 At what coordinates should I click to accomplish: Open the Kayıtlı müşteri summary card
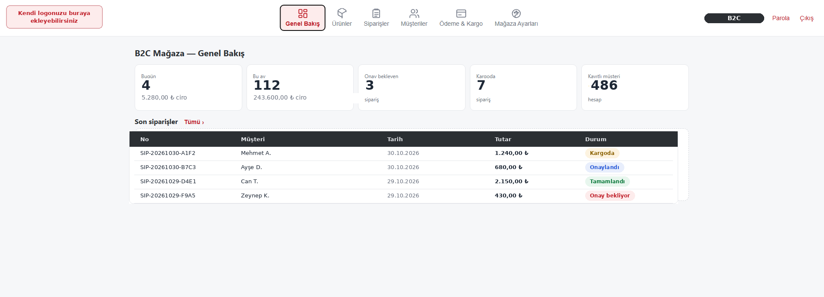click(635, 88)
